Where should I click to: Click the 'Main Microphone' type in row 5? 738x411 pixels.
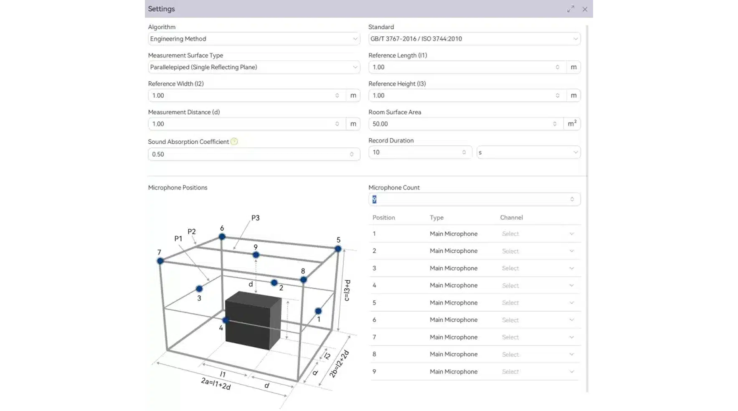(454, 303)
